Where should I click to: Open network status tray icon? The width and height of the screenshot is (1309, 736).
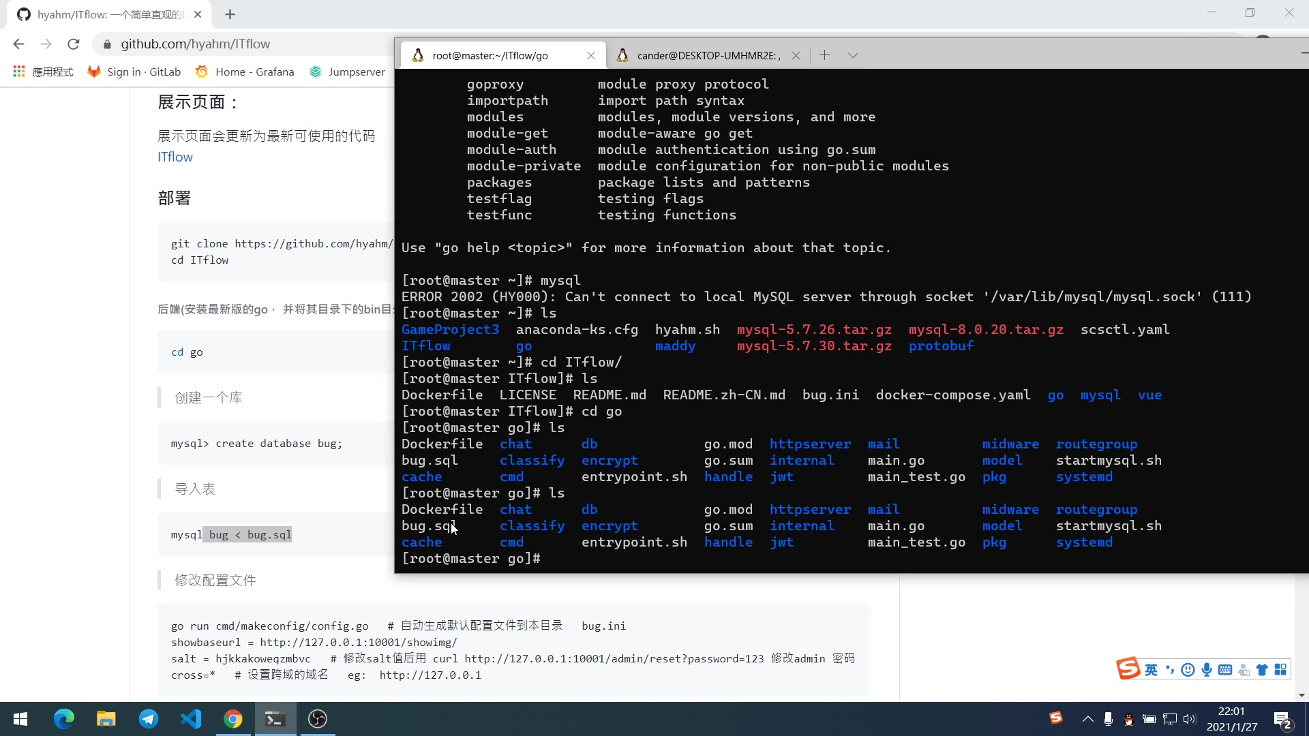coord(1170,719)
